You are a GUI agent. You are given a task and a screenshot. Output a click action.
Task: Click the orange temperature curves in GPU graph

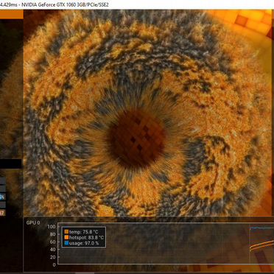261,245
